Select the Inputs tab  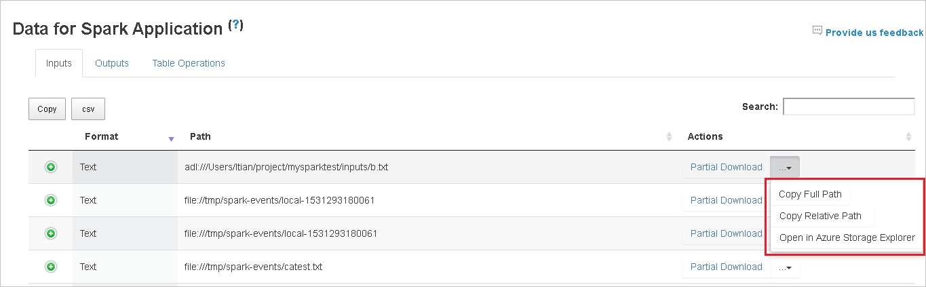[x=59, y=63]
